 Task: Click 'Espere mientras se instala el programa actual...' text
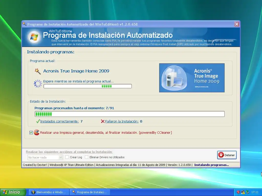(78, 81)
